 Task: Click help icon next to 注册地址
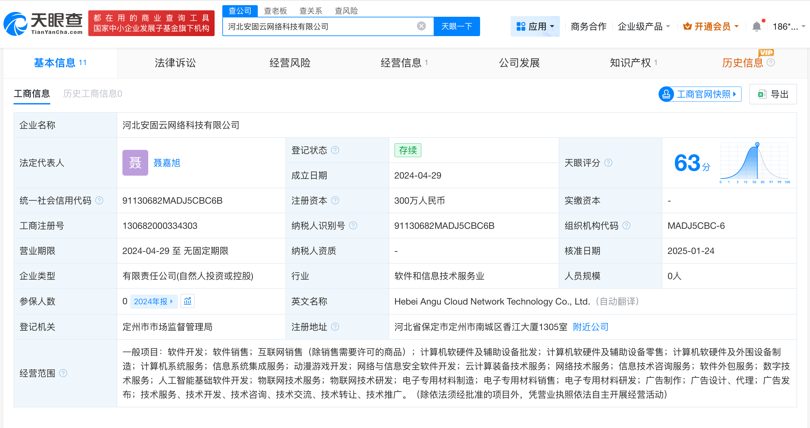click(335, 327)
